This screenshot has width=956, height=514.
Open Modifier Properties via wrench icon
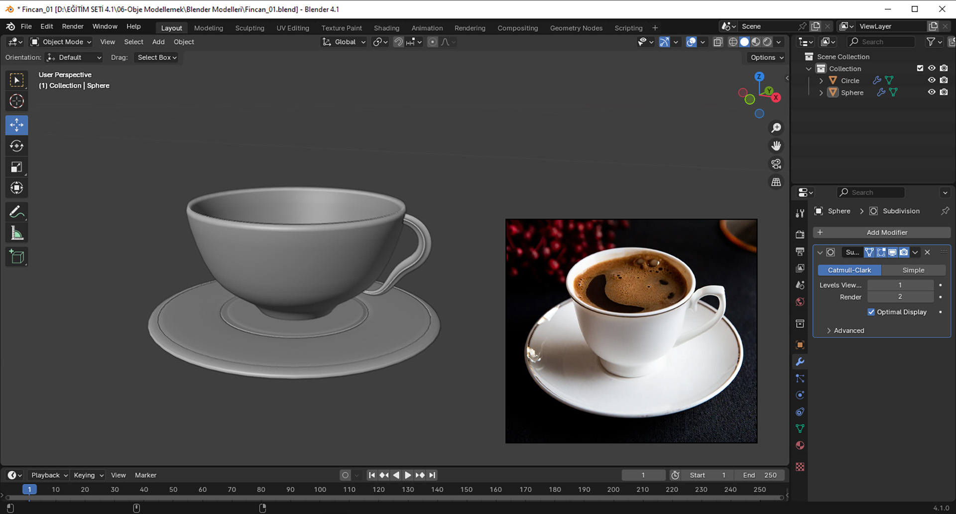point(800,362)
